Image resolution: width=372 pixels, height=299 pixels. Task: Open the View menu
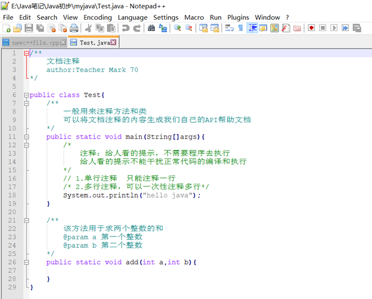[70, 17]
